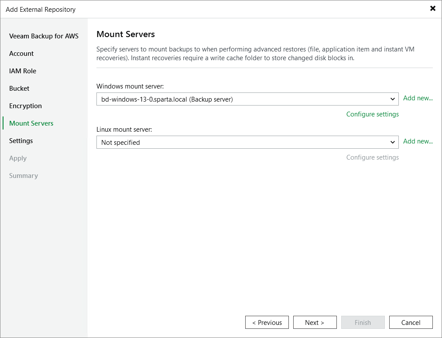
Task: Select the Account wizard step
Action: 21,53
